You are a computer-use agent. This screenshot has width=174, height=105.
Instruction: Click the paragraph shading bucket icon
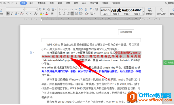click(x=86, y=14)
